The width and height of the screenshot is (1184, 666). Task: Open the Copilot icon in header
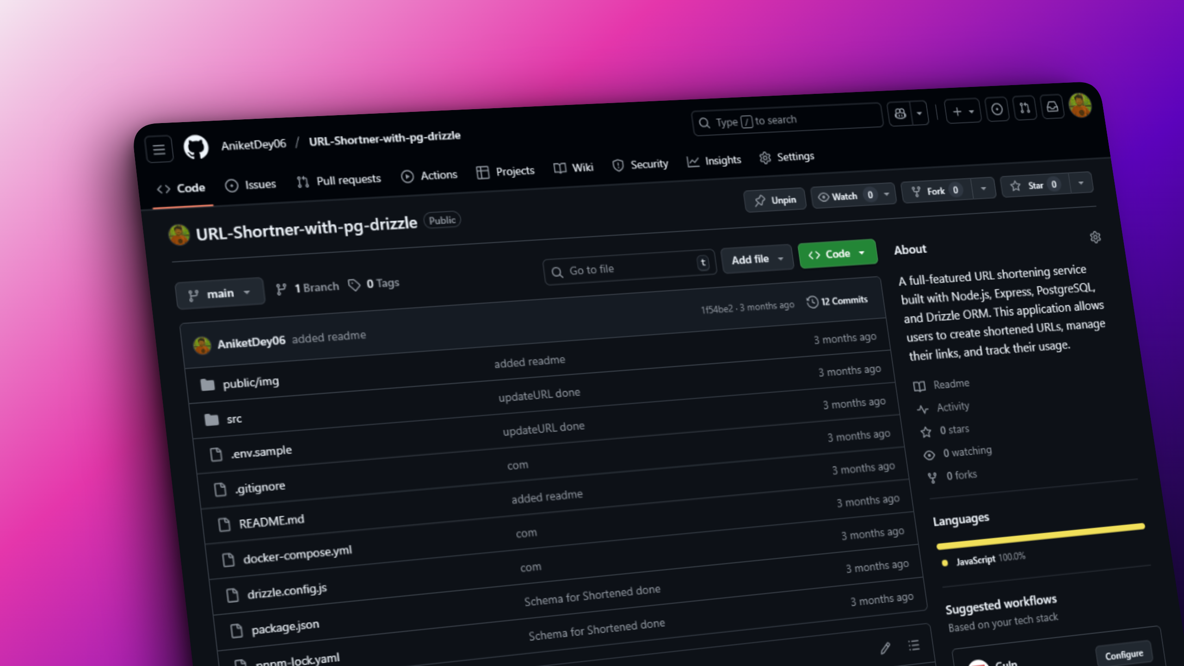(x=900, y=114)
